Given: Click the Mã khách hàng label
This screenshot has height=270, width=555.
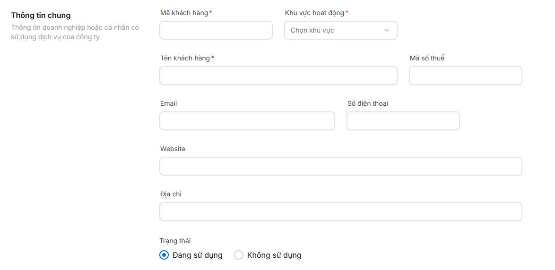Looking at the screenshot, I should point(184,13).
